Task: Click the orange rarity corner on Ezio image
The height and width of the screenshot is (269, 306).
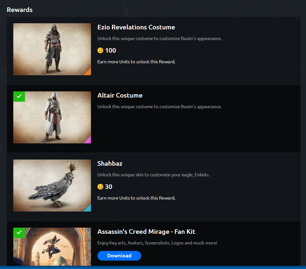Action: pos(88,73)
